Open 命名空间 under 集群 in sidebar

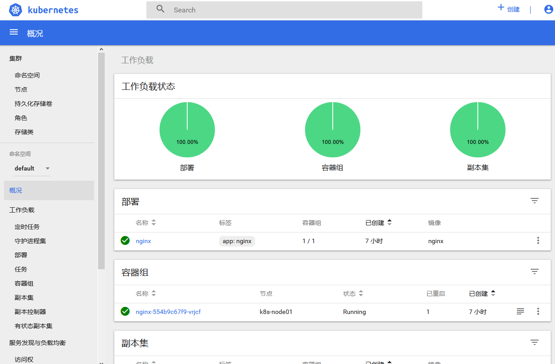click(27, 75)
